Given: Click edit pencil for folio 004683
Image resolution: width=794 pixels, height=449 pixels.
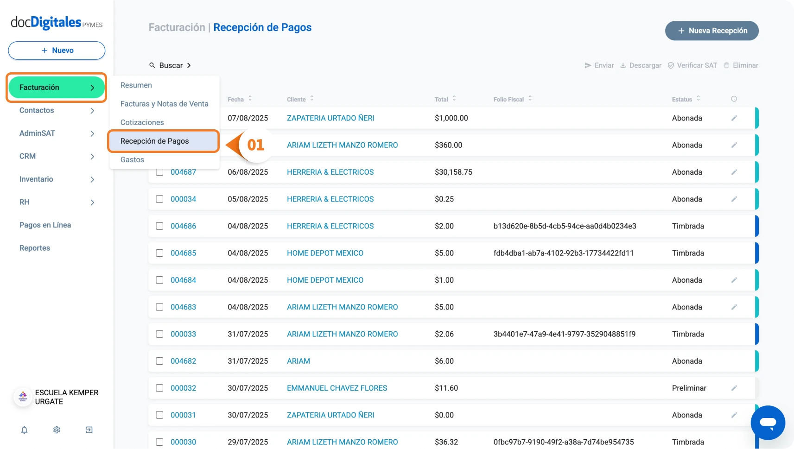Looking at the screenshot, I should click(x=734, y=307).
